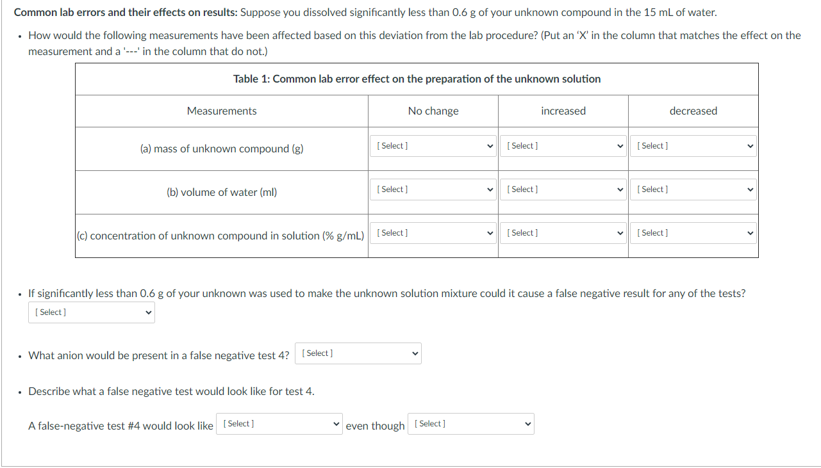
Task: Open the false negative result Select dropdown
Action: pos(91,312)
